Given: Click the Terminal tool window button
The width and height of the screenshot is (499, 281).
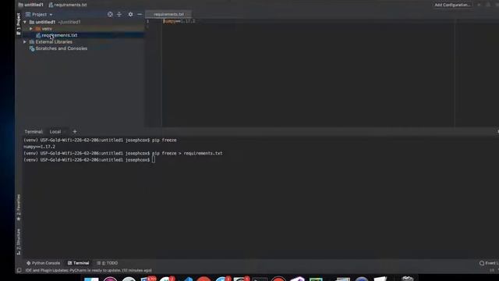Looking at the screenshot, I should point(78,263).
